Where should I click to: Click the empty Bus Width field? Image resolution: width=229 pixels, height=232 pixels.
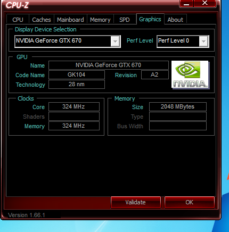(178, 126)
